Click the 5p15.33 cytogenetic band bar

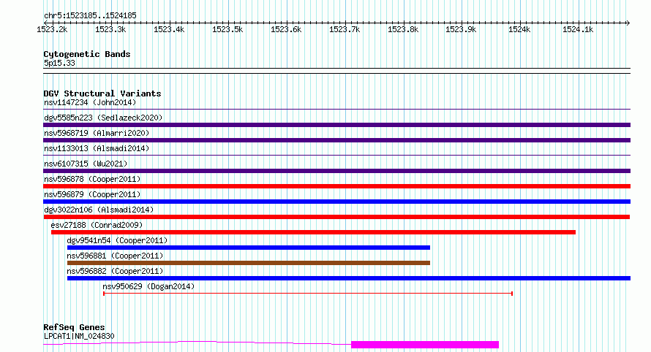336,71
